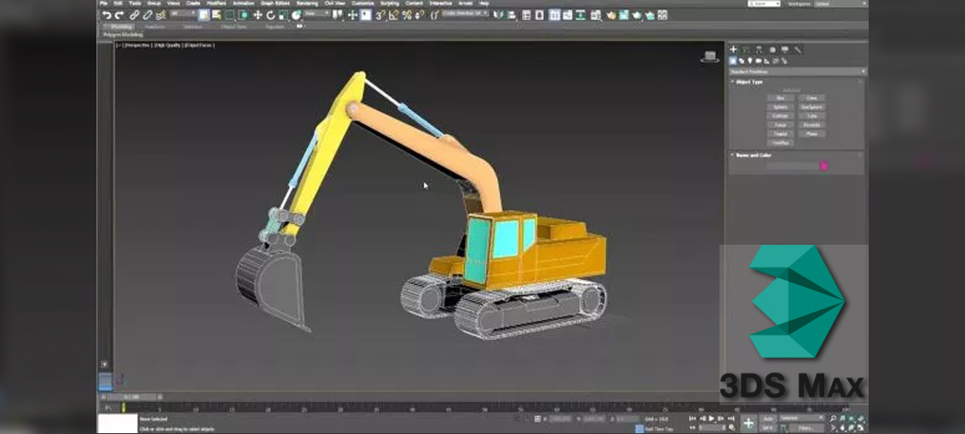The height and width of the screenshot is (434, 965).
Task: Click the Bind to Space Warp icon
Action: pyautogui.click(x=160, y=15)
